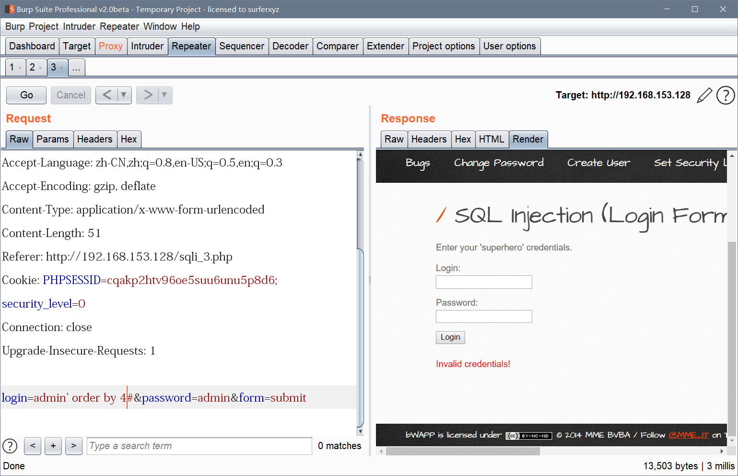738x476 pixels.
Task: Switch to the Sequencer tab
Action: (242, 46)
